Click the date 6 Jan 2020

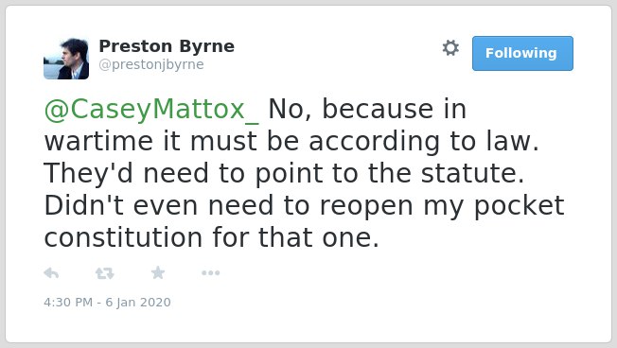[138, 303]
